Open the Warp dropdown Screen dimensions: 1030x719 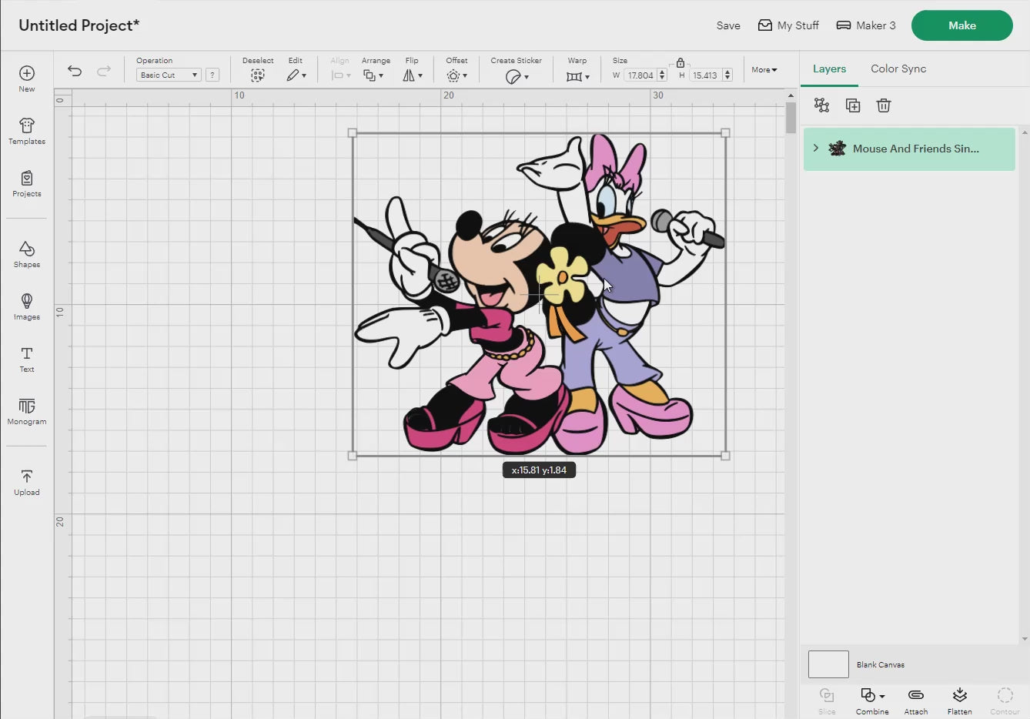pyautogui.click(x=577, y=76)
